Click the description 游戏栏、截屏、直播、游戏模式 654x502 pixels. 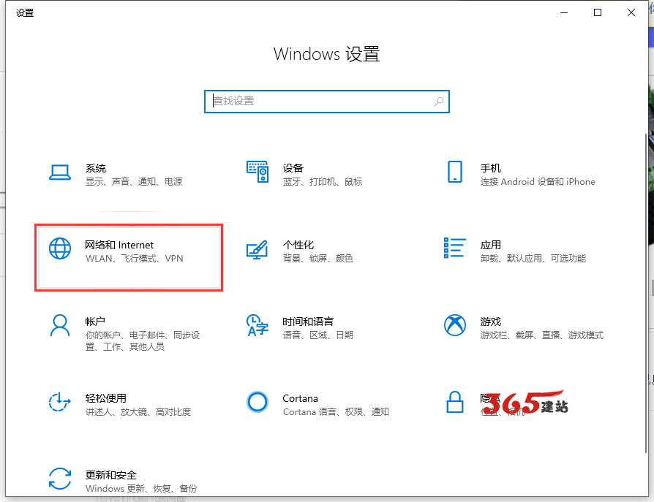[542, 335]
